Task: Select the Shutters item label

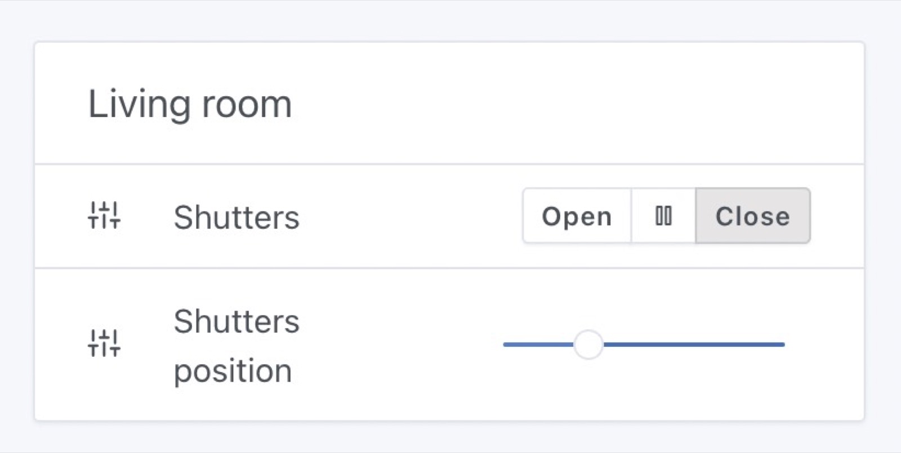Action: point(237,218)
